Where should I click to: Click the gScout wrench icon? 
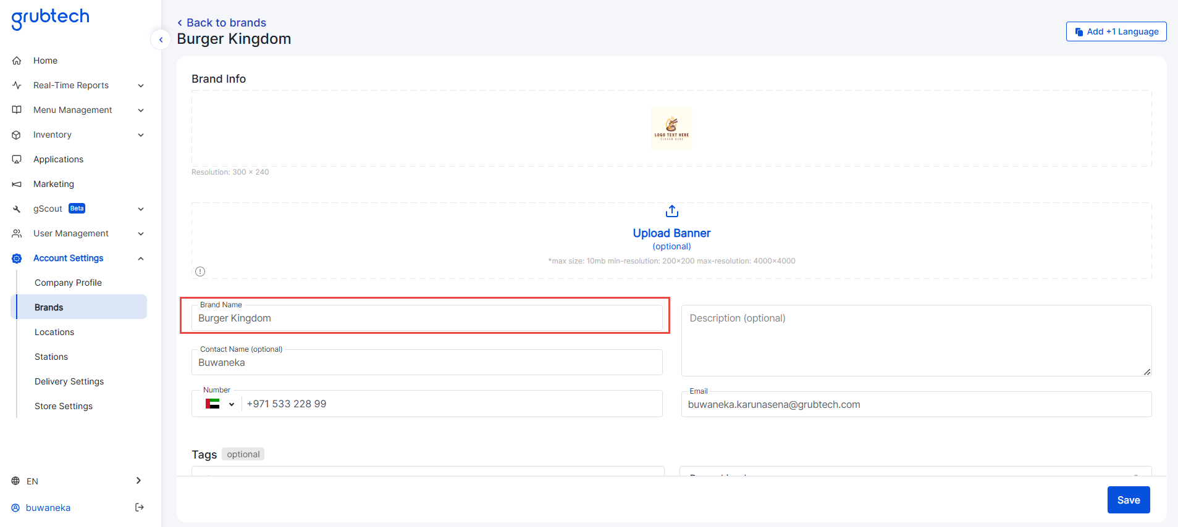coord(17,209)
